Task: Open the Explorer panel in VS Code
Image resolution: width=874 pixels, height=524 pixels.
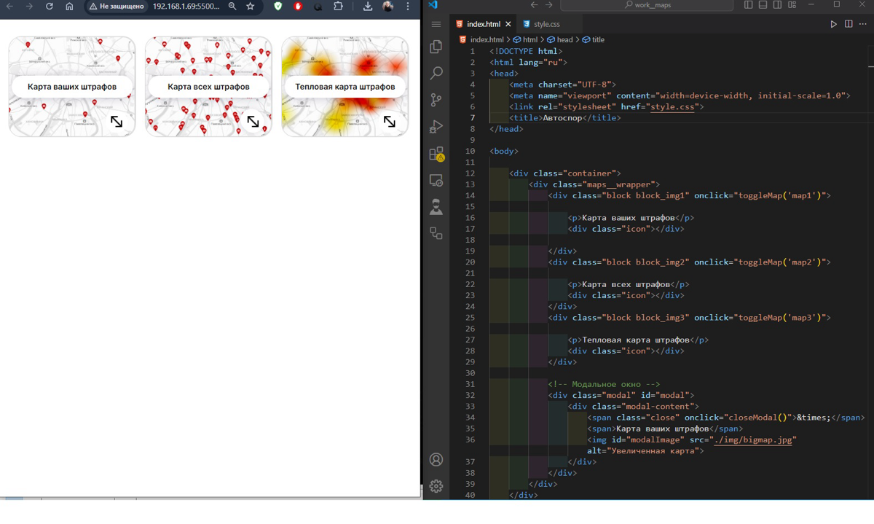Action: [x=436, y=47]
